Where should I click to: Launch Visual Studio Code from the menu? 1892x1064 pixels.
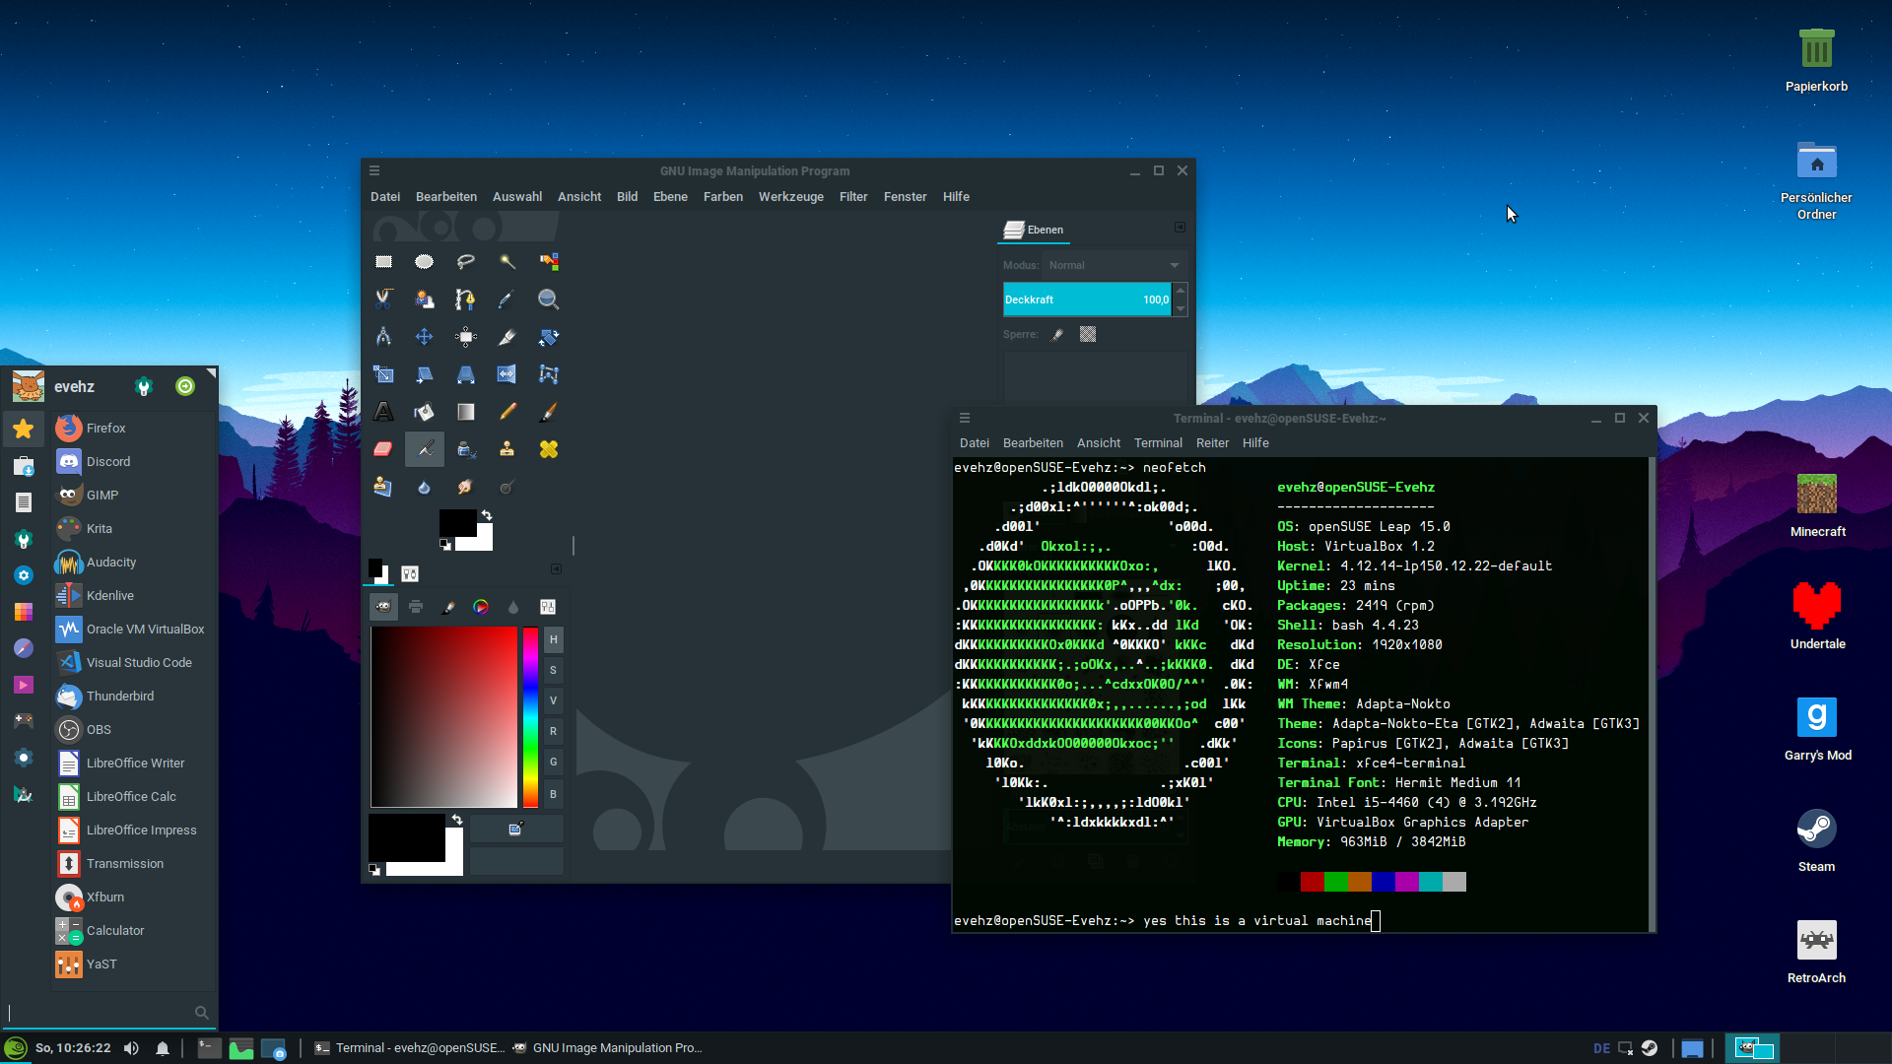coord(134,663)
